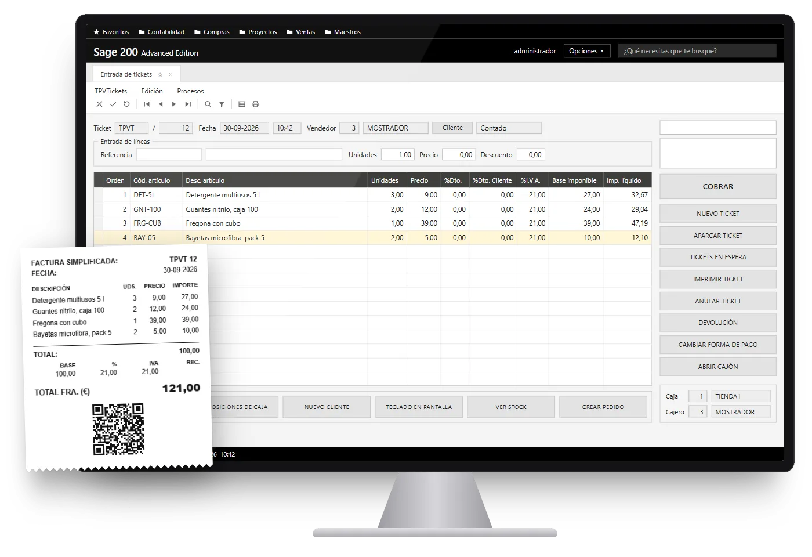The width and height of the screenshot is (812, 557).
Task: Click the COBRAR button
Action: pyautogui.click(x=718, y=187)
